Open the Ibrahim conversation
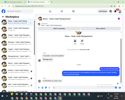 point(17,71)
